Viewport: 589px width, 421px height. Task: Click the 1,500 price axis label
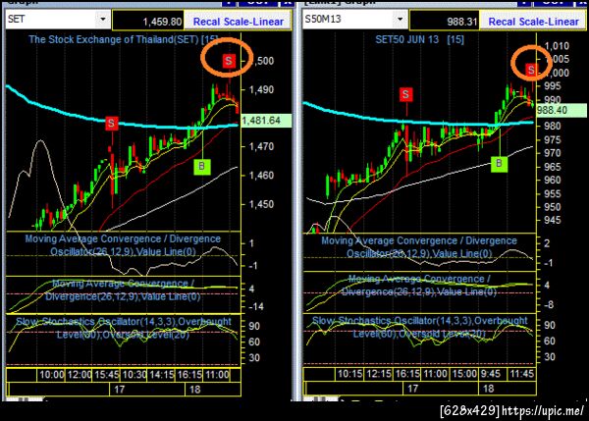point(263,61)
